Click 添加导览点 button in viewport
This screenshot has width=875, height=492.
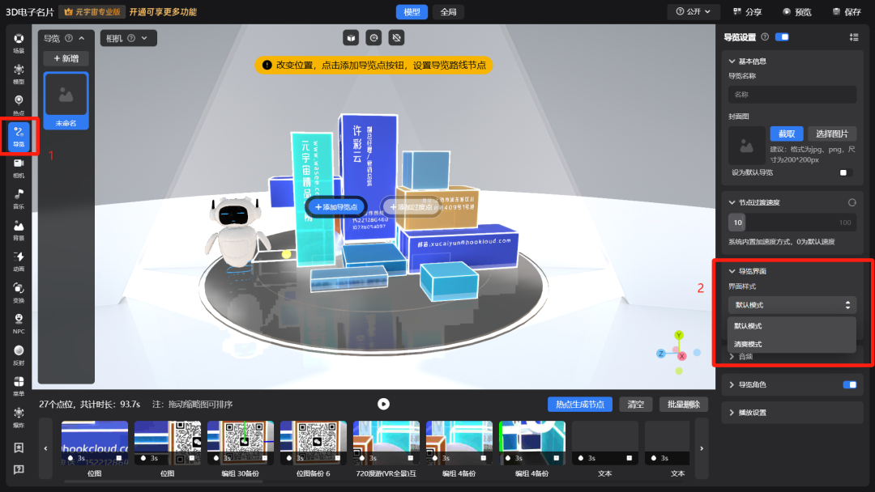336,206
